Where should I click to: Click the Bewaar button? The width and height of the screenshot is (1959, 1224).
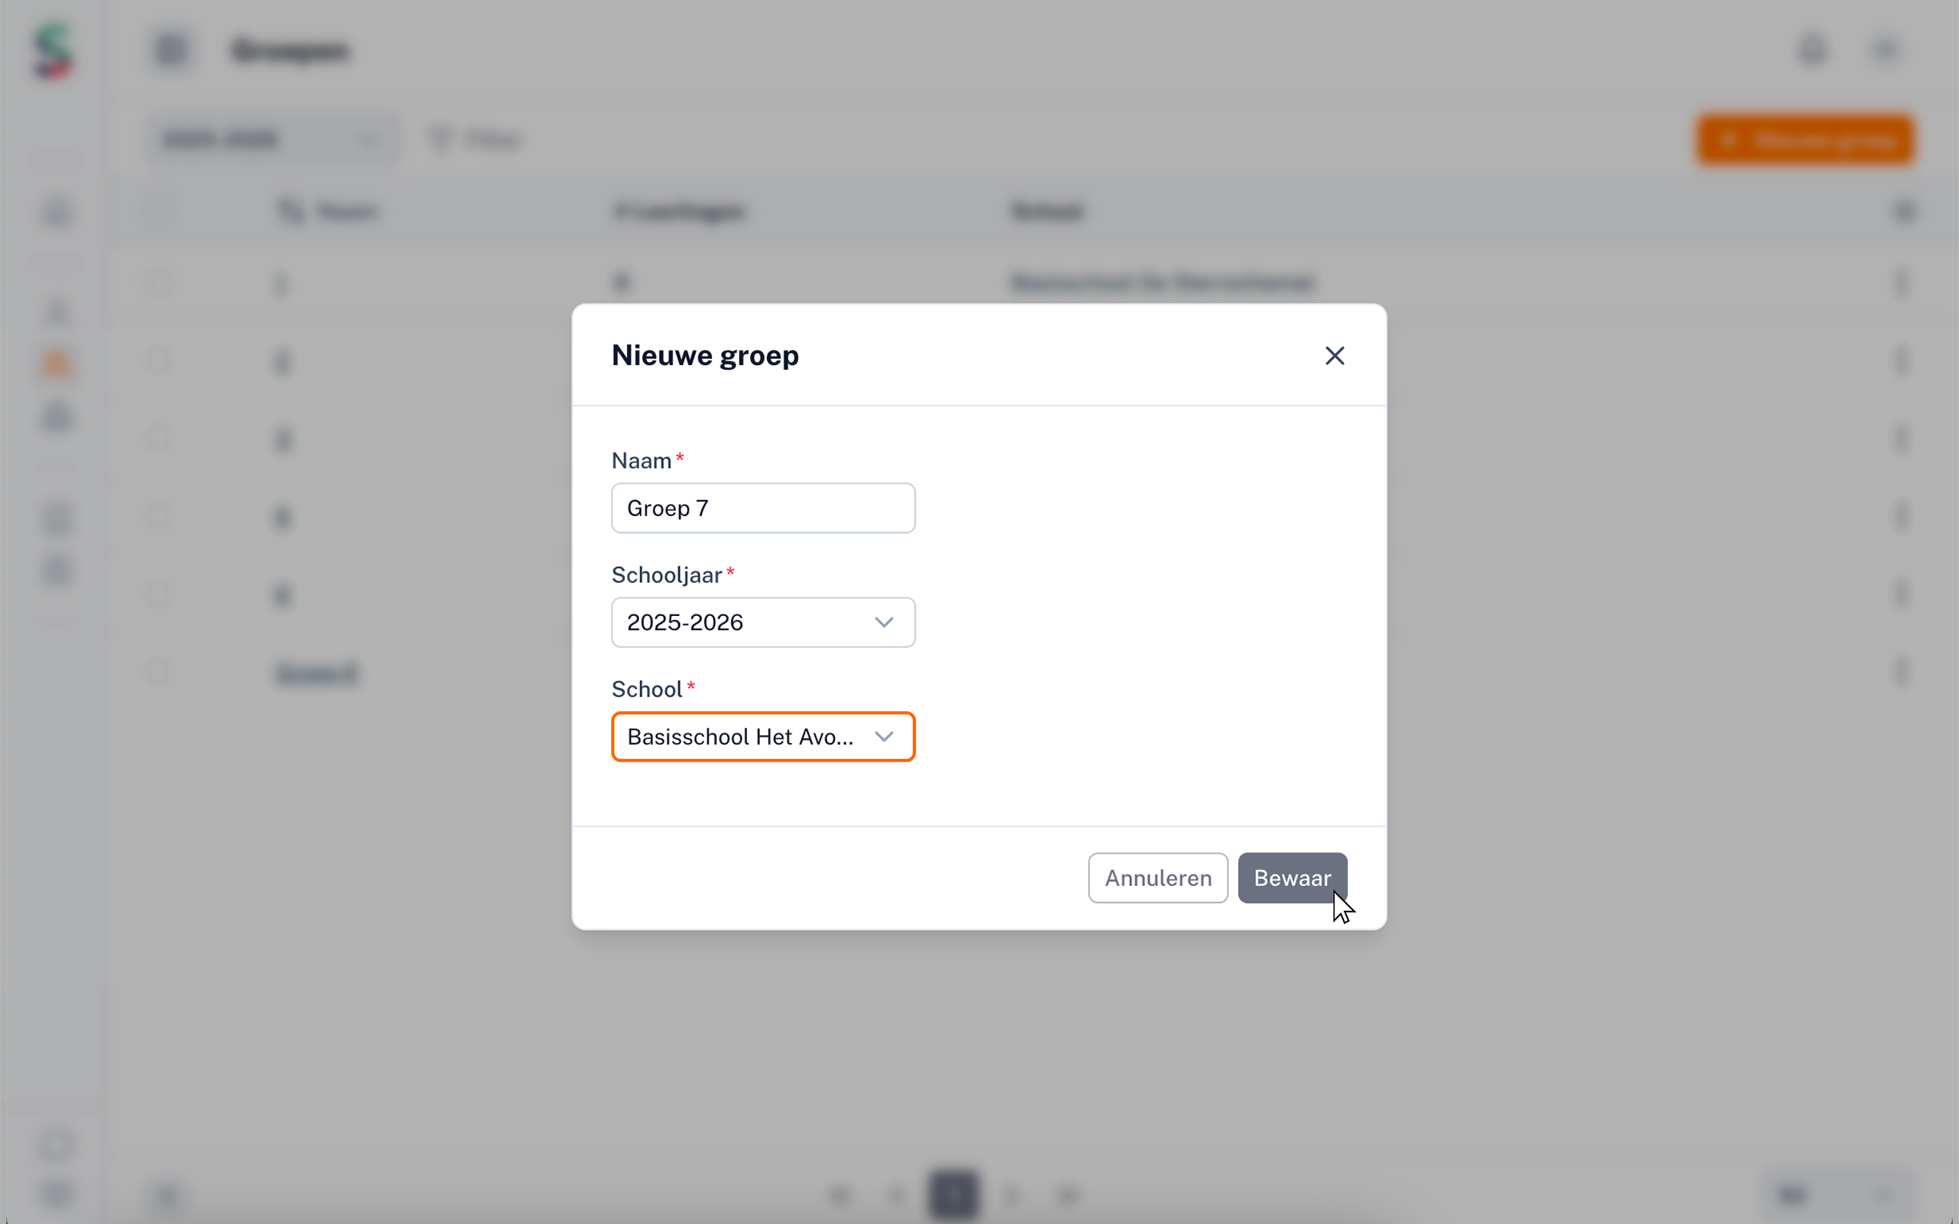[x=1291, y=877]
